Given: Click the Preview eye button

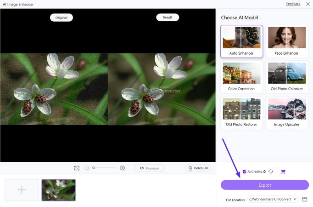Looking at the screenshot, I should 149,168.
